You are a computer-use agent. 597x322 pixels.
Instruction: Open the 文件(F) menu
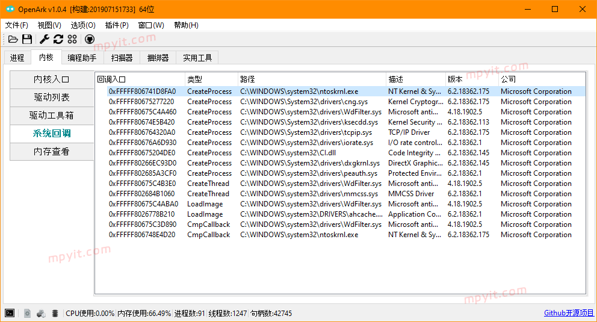pyautogui.click(x=16, y=25)
